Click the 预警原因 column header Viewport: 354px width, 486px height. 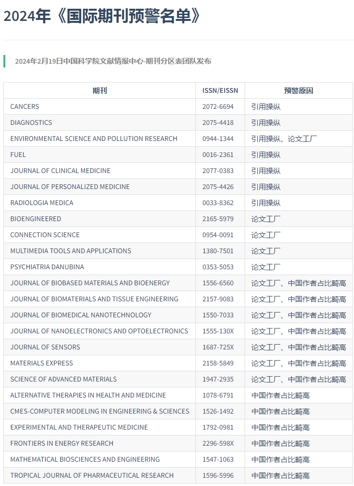point(299,91)
